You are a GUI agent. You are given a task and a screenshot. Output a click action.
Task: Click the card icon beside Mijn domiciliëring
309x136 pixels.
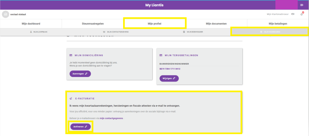click(x=71, y=56)
